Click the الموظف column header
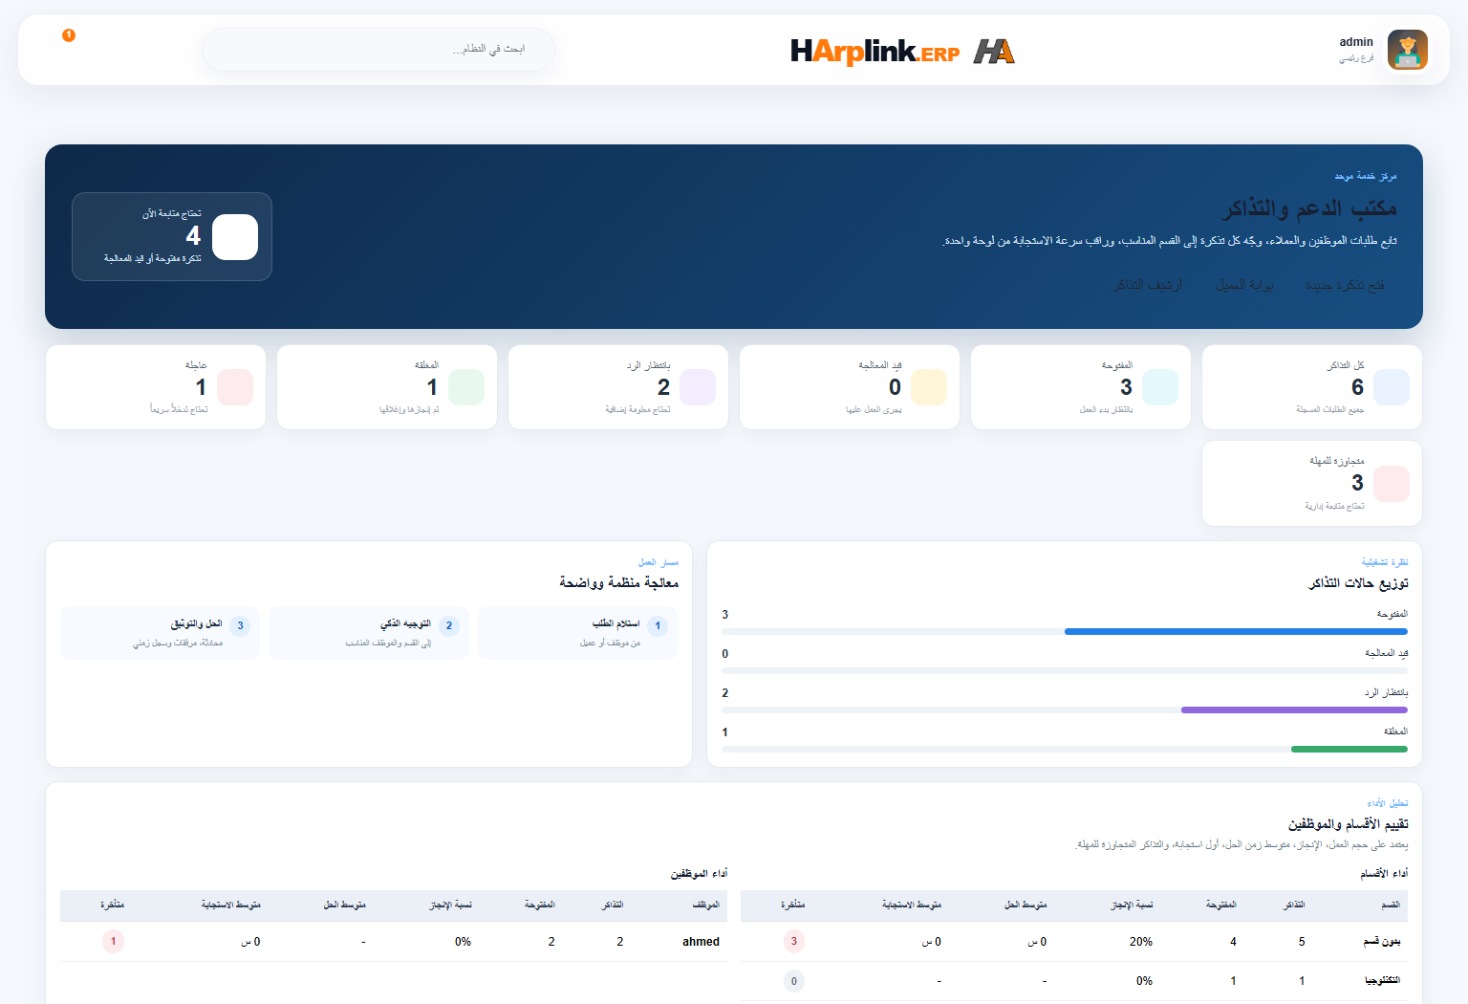This screenshot has height=1004, width=1468. click(x=706, y=905)
